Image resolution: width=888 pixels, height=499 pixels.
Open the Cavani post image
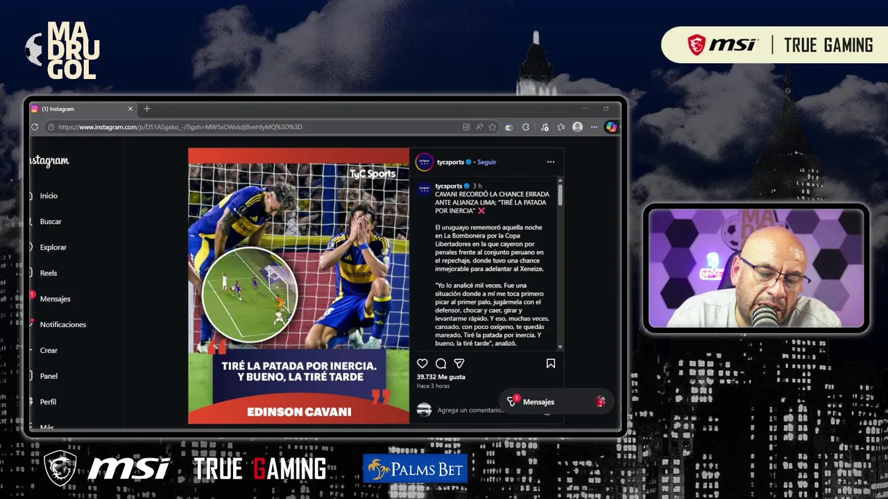(299, 286)
